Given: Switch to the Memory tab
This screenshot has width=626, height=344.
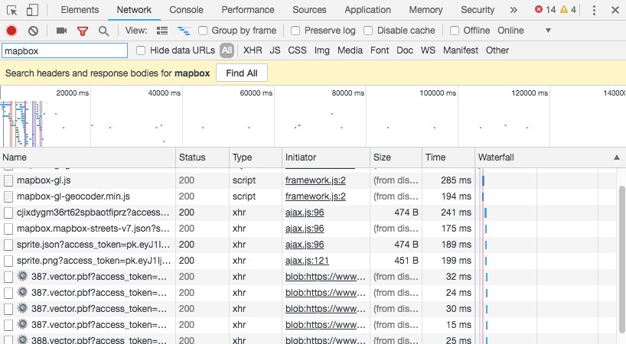Looking at the screenshot, I should 425,10.
